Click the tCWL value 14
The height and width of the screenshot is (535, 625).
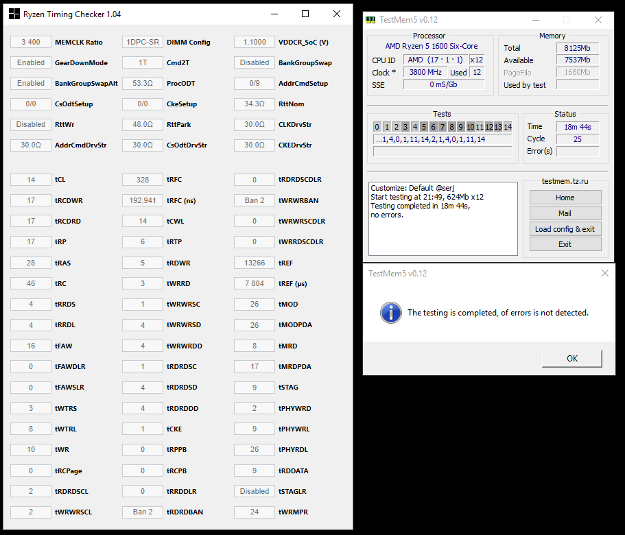[x=143, y=221]
